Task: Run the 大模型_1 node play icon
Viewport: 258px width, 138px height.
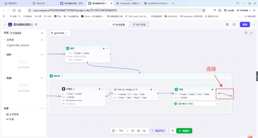Action: pos(100,89)
